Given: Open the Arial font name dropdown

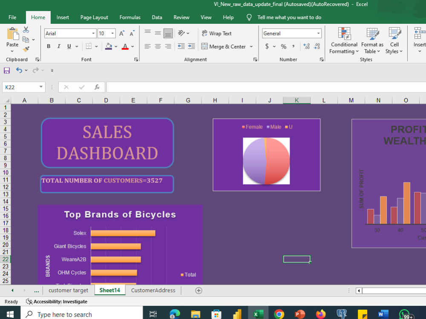Looking at the screenshot, I should tap(93, 33).
